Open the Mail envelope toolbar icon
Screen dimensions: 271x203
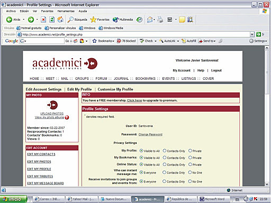150,20
